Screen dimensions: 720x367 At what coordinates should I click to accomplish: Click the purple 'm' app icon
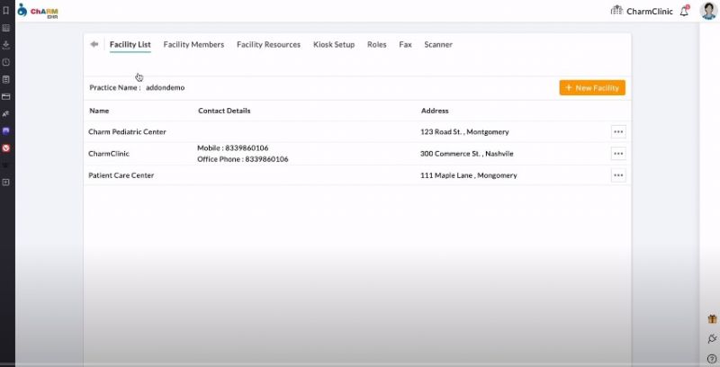(6, 130)
